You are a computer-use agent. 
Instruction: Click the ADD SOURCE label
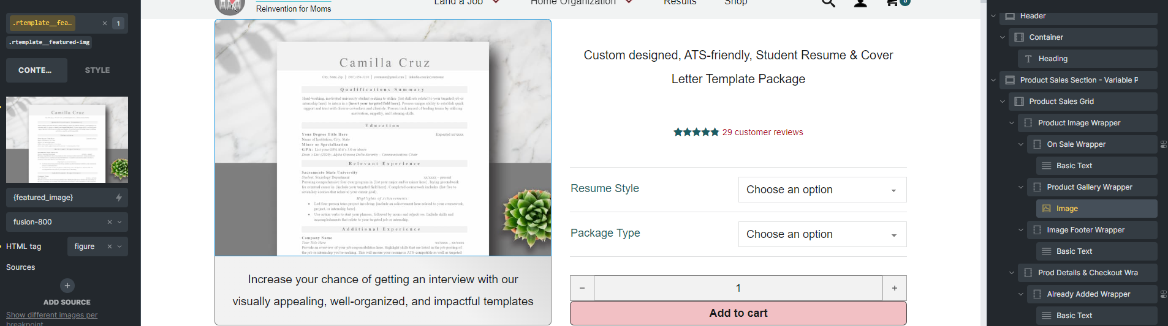67,302
